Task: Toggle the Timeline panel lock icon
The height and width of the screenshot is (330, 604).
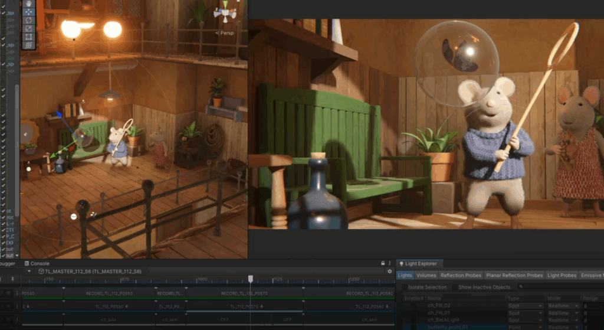Action: [383, 263]
